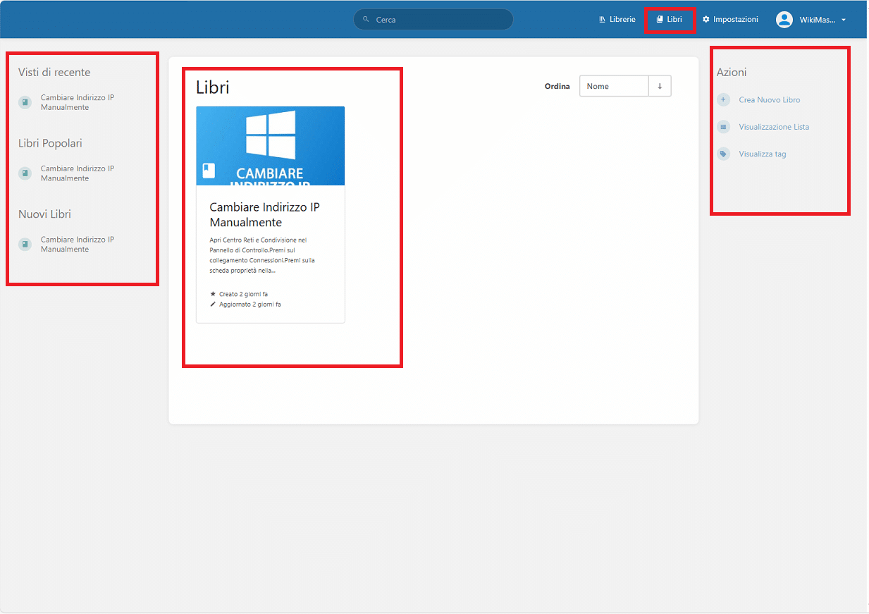Screen dimensions: 869x614
Task: Click Creato 2 giorni fa text
Action: tap(243, 294)
